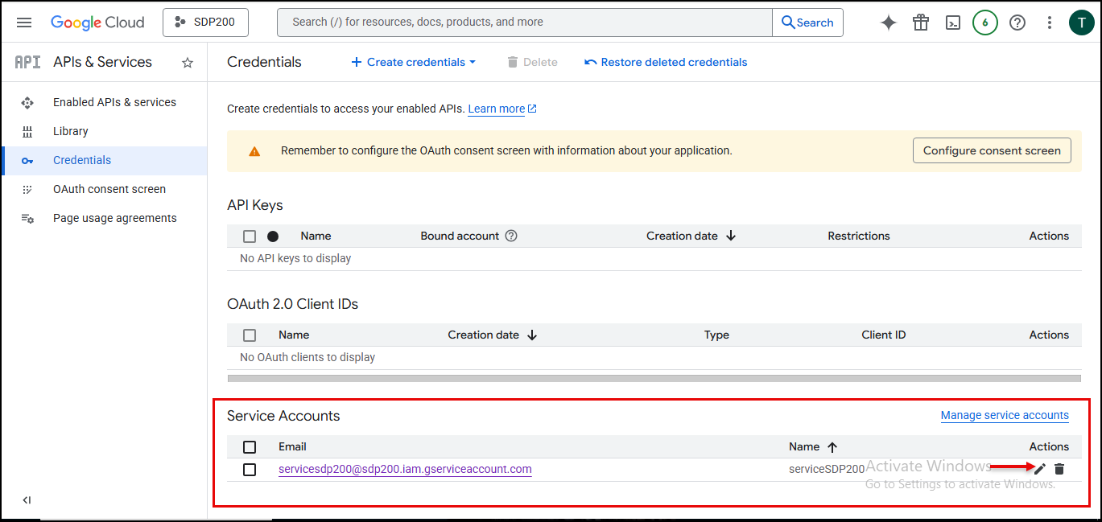The width and height of the screenshot is (1102, 522).
Task: Pin APIs & Services with star icon
Action: 188,63
